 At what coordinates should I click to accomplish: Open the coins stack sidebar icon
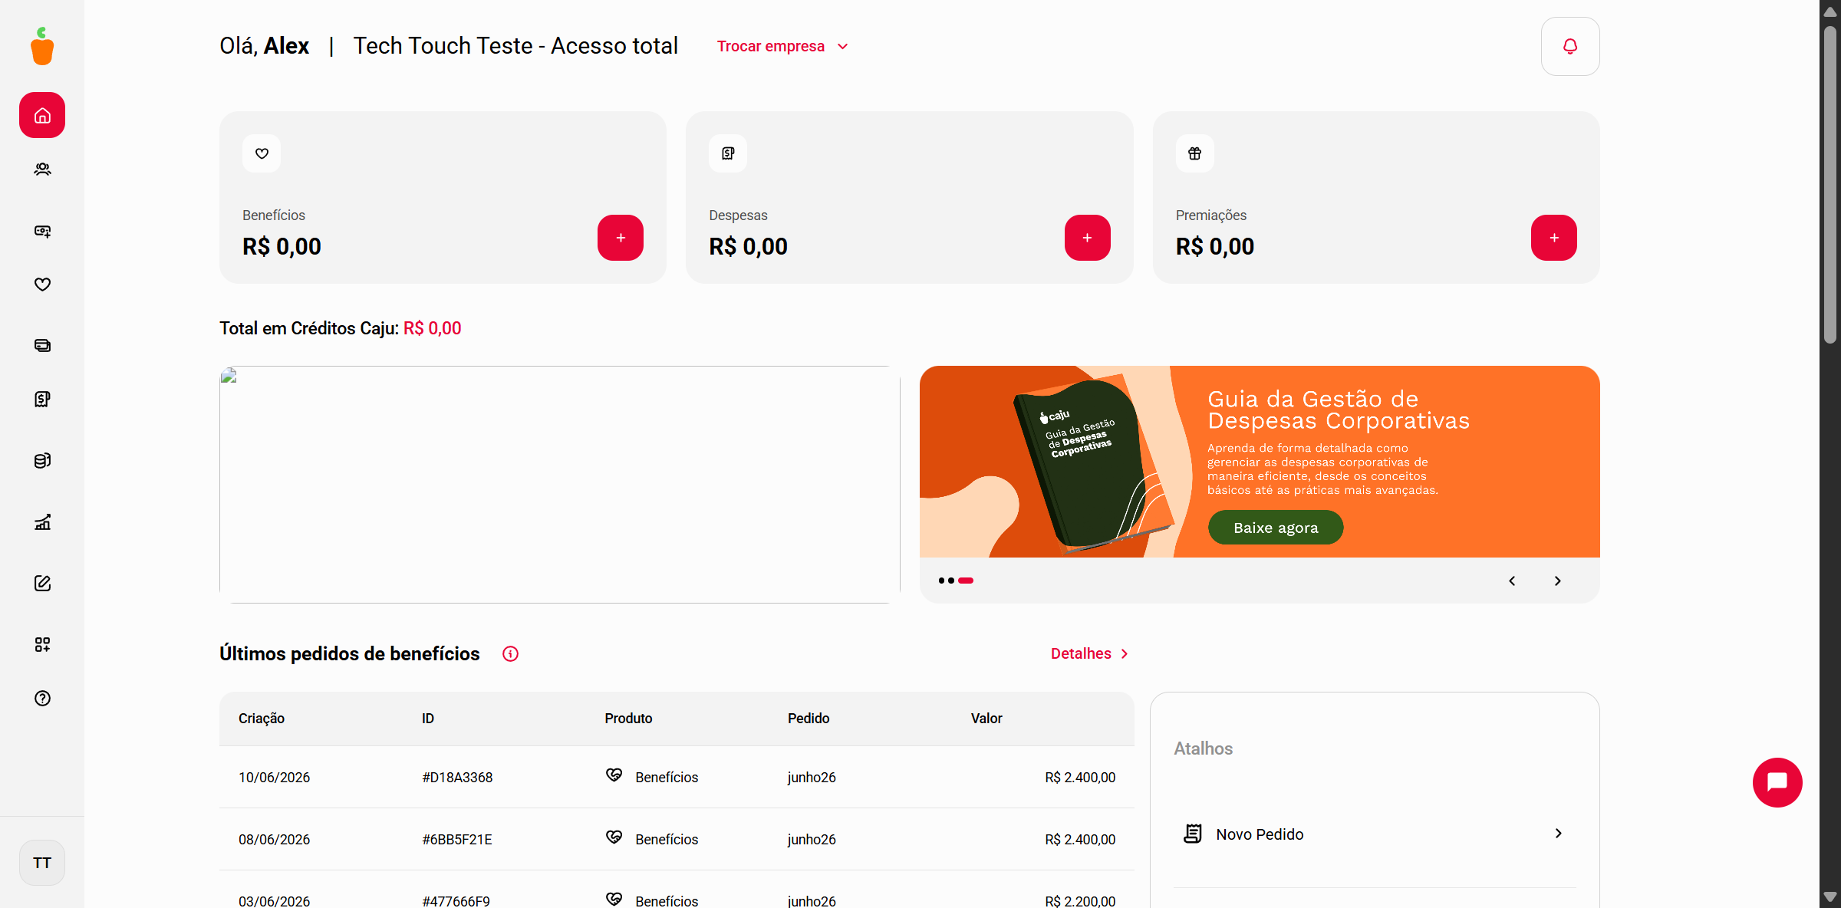pyautogui.click(x=42, y=461)
